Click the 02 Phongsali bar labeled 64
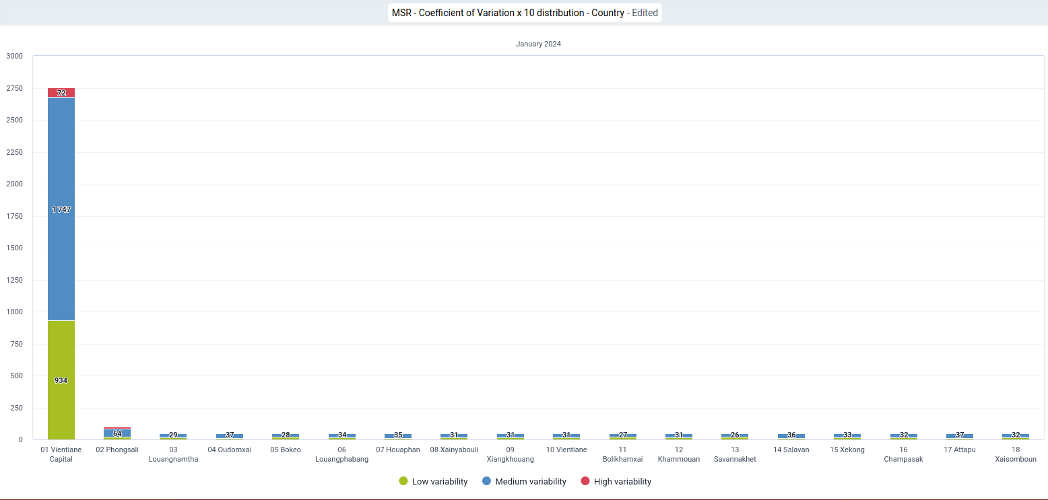Image resolution: width=1048 pixels, height=500 pixels. (x=117, y=433)
